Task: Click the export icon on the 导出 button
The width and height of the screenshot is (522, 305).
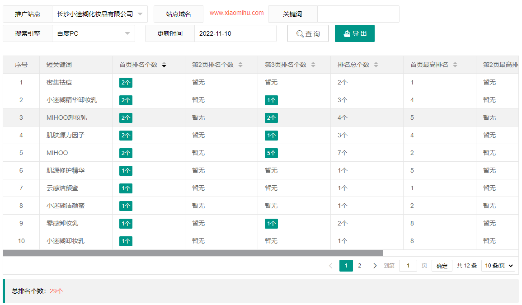Action: 346,33
